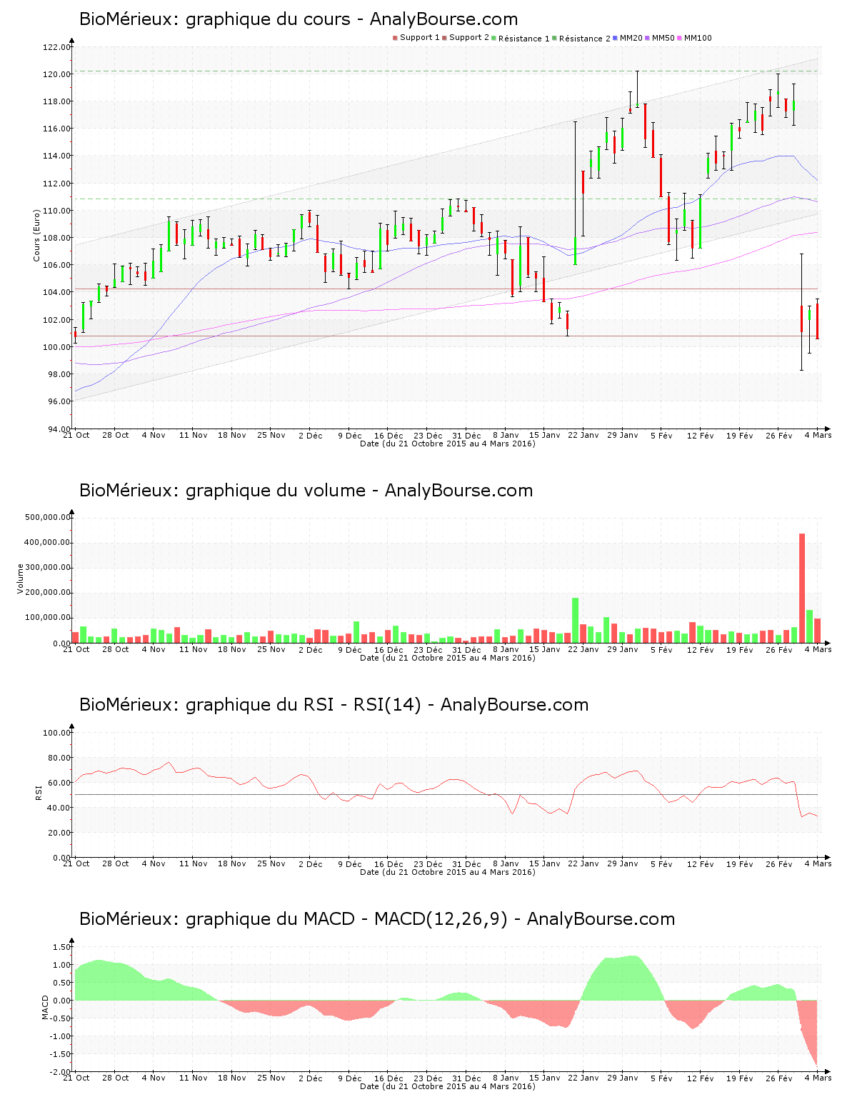Click the 104.00 value on price axis
This screenshot has height=1107, width=857.
[x=57, y=293]
